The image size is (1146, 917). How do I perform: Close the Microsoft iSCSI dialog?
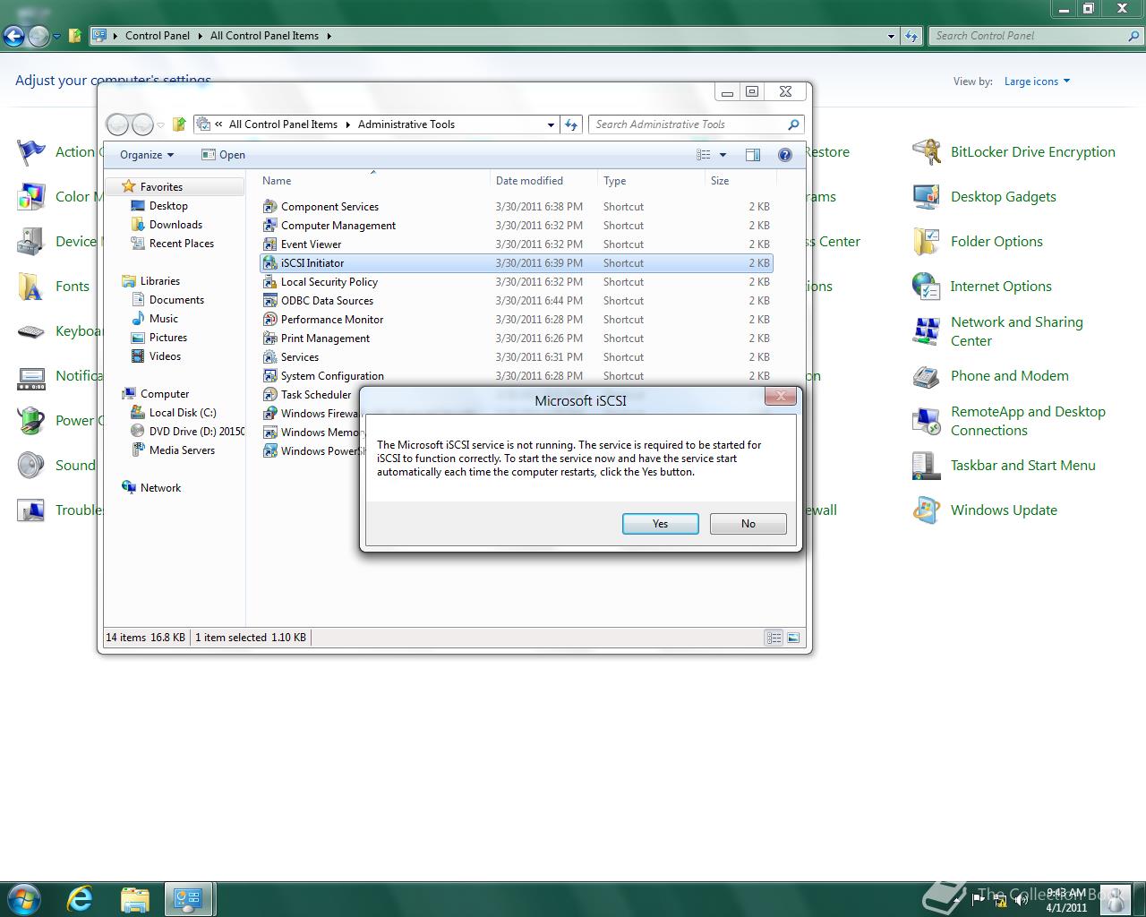(x=780, y=396)
